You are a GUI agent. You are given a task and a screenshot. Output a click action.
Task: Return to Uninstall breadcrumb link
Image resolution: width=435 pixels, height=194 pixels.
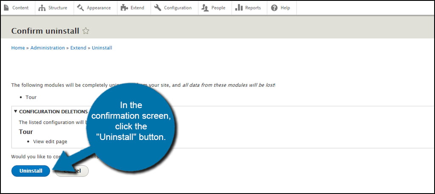click(x=102, y=48)
